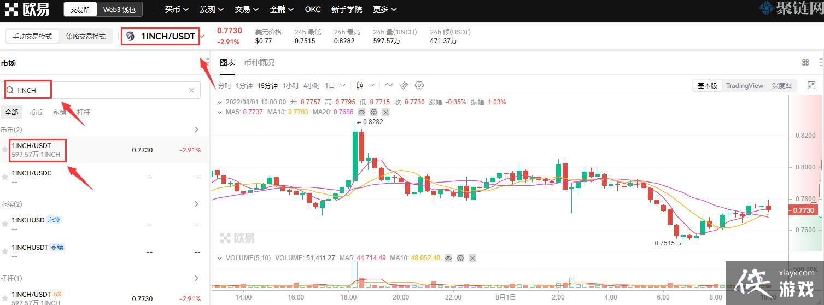Screen dimensions: 824x305
Task: Switch to the 币种概况 tab
Action: tap(259, 62)
